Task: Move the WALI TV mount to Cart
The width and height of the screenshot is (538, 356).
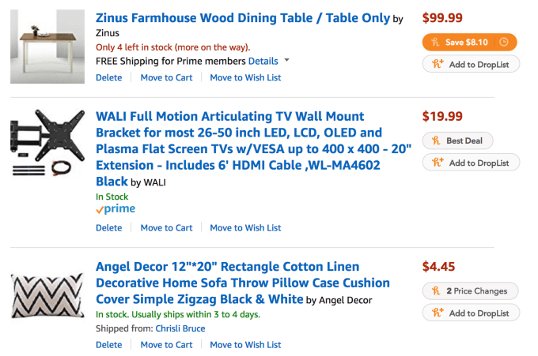Action: pyautogui.click(x=166, y=227)
